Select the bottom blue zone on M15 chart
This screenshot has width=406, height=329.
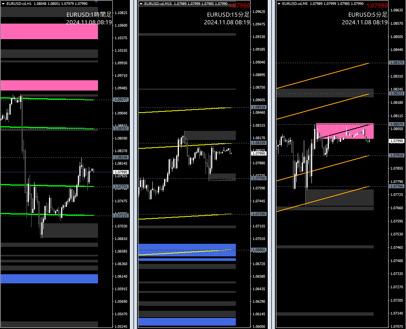187,322
